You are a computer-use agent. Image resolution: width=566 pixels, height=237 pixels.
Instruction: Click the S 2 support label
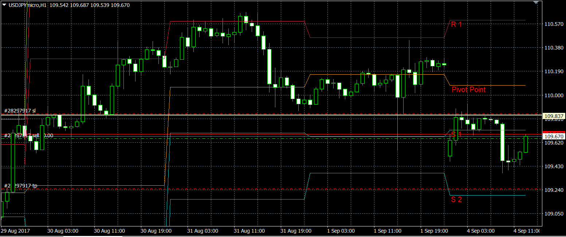[x=456, y=200]
